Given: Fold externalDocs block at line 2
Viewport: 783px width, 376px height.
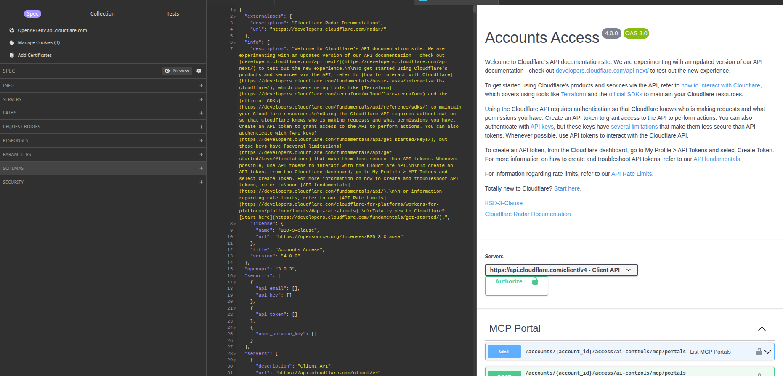Looking at the screenshot, I should (x=235, y=16).
